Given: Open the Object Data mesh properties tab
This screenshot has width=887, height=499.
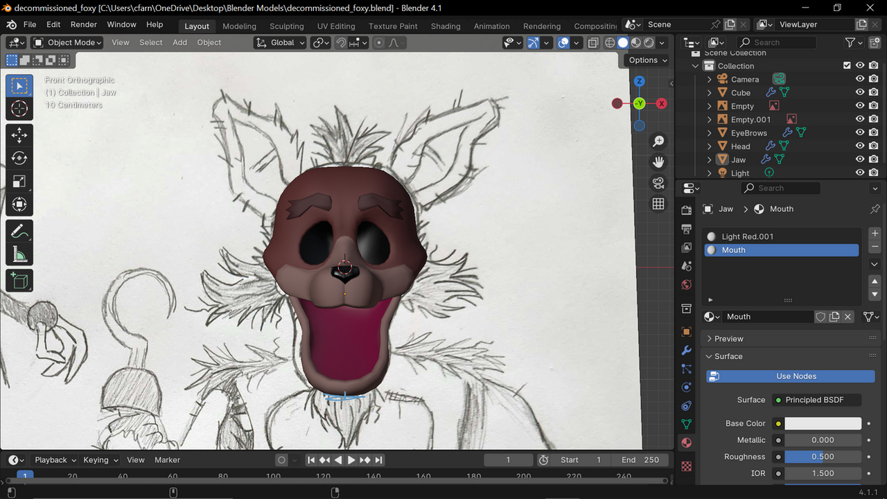Looking at the screenshot, I should click(x=687, y=424).
